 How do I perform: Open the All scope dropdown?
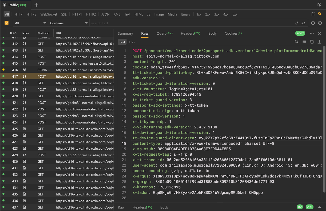30,23
